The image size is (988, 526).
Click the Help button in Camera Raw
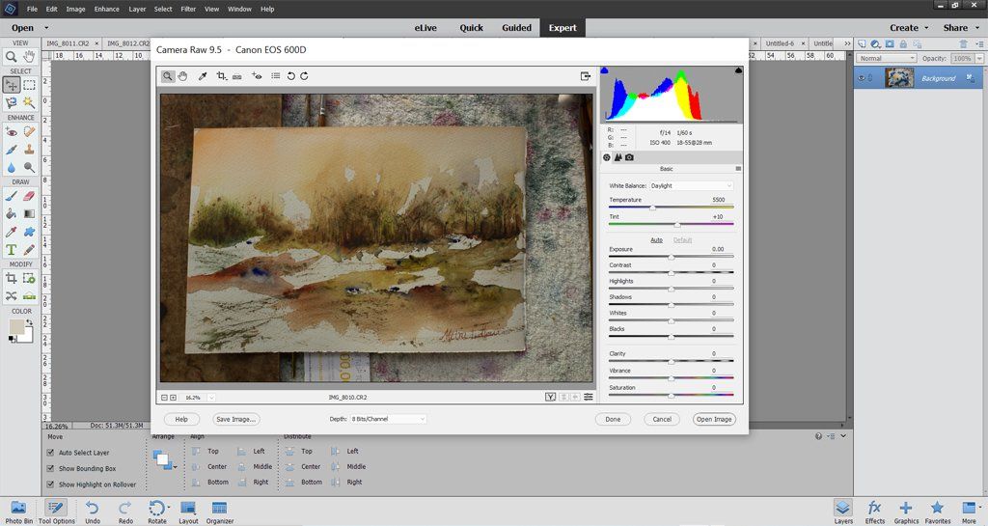(x=181, y=419)
